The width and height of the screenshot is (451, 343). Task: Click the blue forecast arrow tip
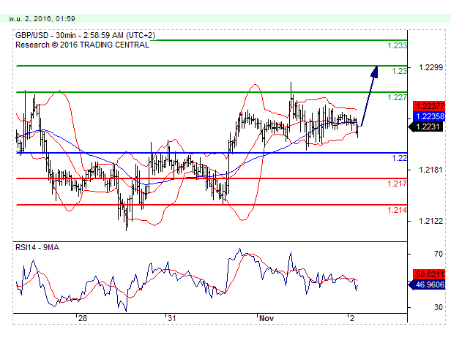(x=376, y=69)
